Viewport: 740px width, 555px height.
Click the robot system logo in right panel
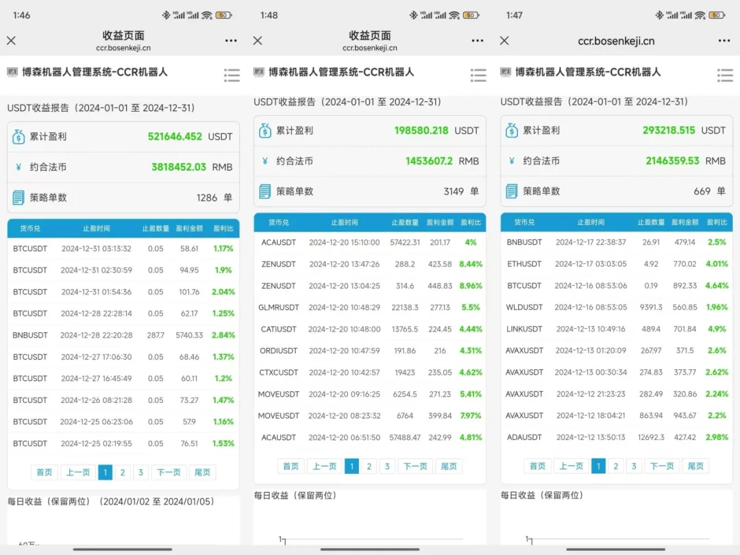pyautogui.click(x=506, y=72)
